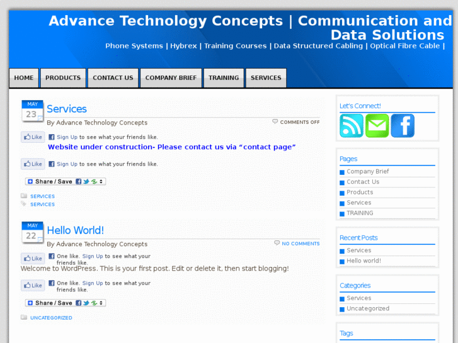This screenshot has width=458, height=343.
Task: Open Share/Save menu under Services post
Action: [x=65, y=182]
